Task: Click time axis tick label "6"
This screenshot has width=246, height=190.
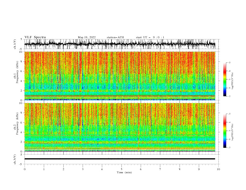Action: 141,169
